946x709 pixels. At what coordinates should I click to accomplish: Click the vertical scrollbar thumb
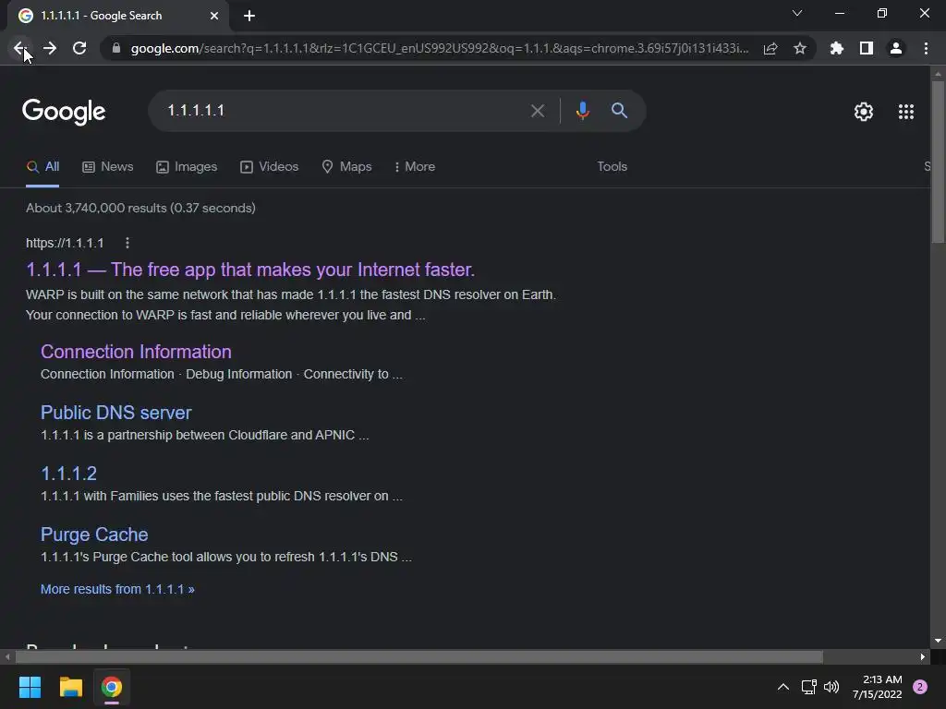(937, 162)
